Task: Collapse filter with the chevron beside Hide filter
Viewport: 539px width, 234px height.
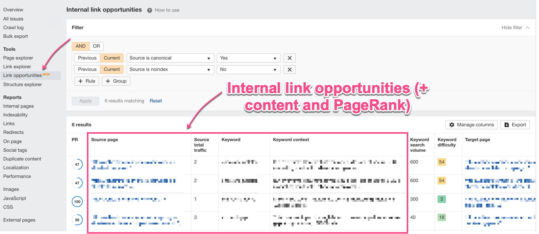Action: click(x=528, y=28)
